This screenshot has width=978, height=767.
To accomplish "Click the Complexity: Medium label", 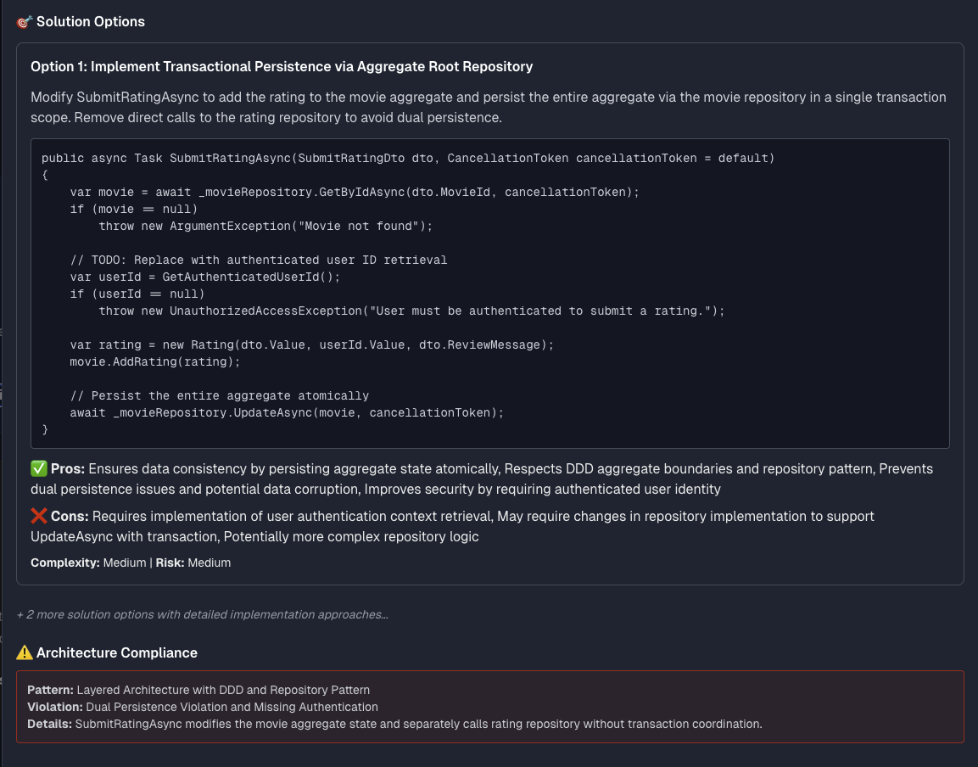I will click(88, 563).
